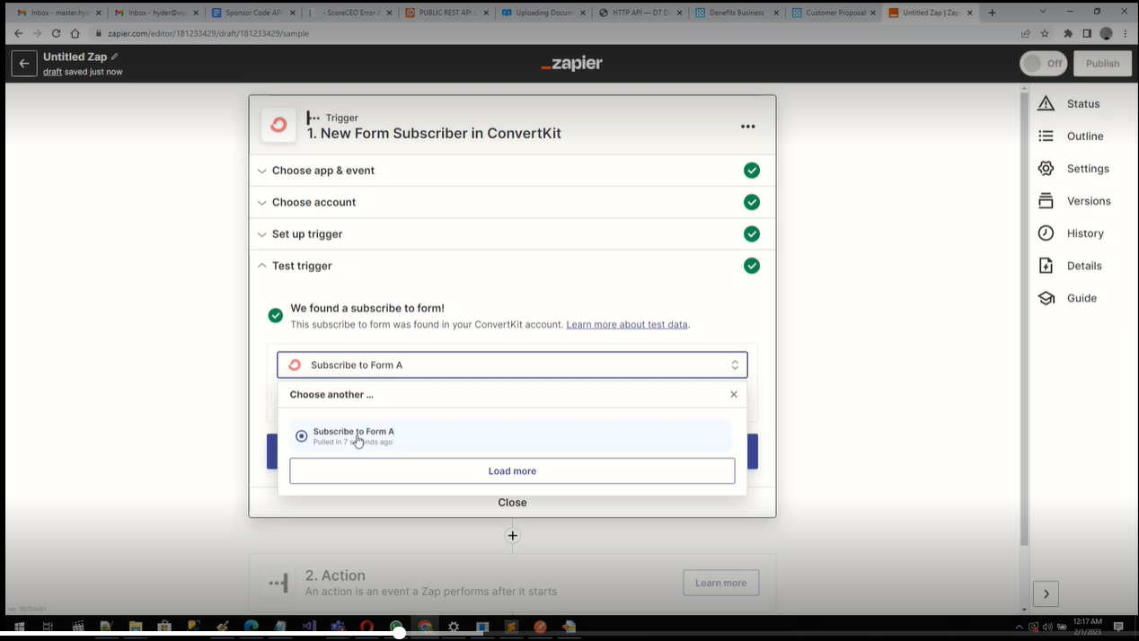Open the trigger step three-dot menu
The image size is (1139, 641).
747,127
